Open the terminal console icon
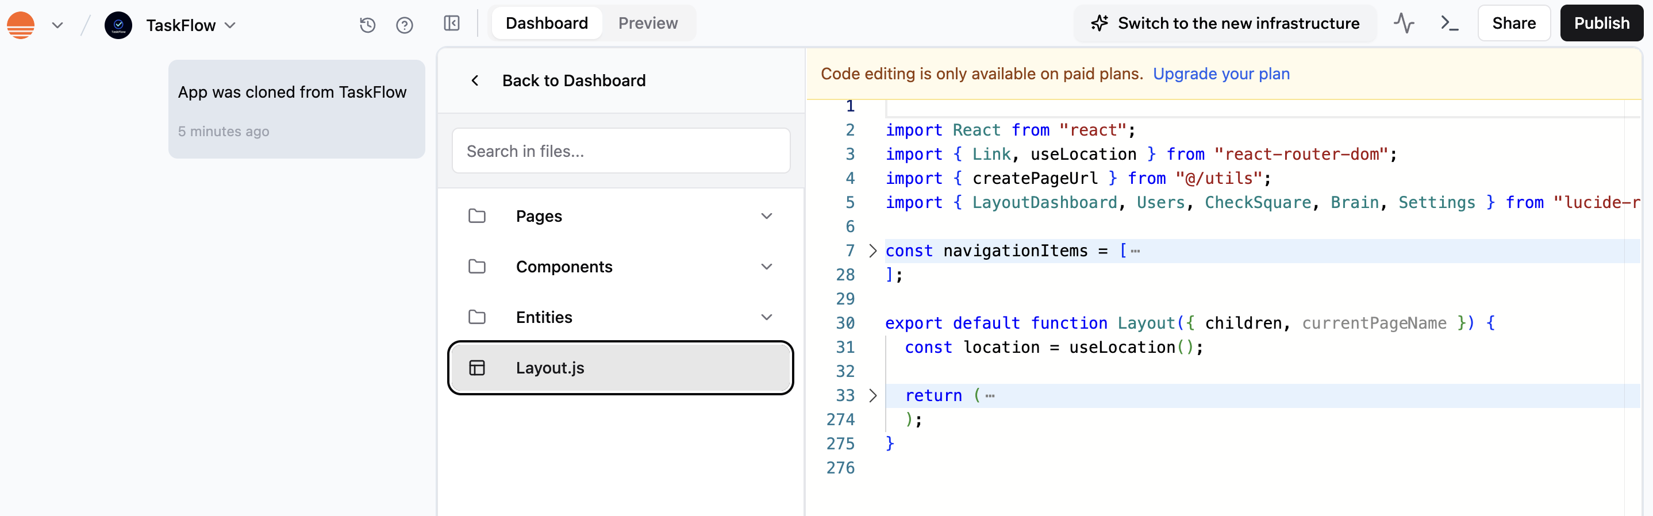 pos(1449,24)
